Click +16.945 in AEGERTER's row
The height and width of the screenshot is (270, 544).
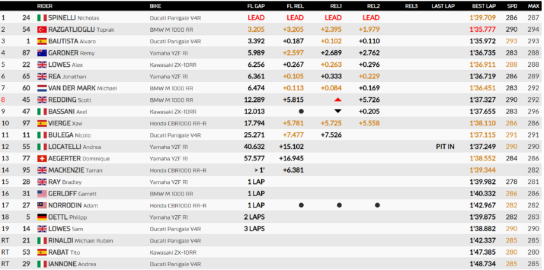point(293,159)
